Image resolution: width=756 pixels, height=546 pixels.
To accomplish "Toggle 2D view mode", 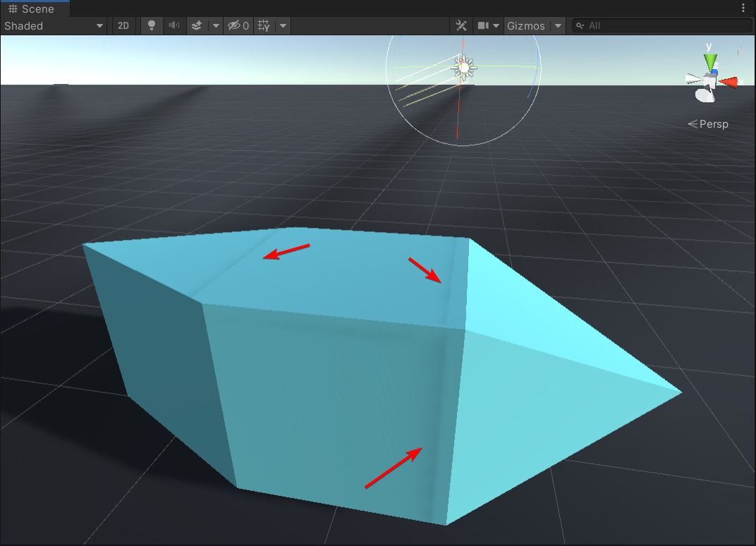I will click(123, 25).
